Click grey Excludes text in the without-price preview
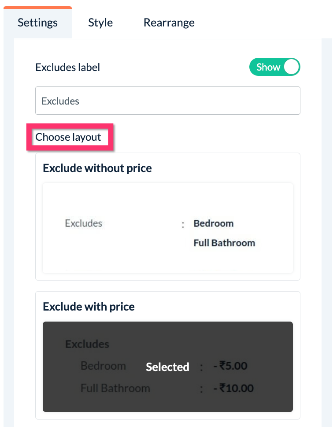 pos(84,223)
